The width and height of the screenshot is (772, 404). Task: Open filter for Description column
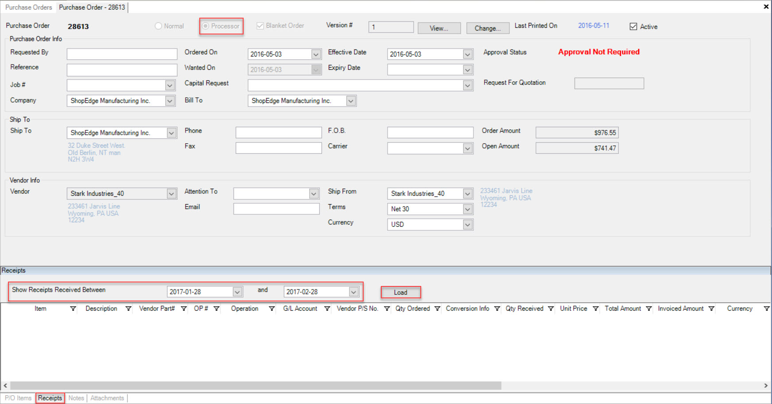click(x=128, y=309)
